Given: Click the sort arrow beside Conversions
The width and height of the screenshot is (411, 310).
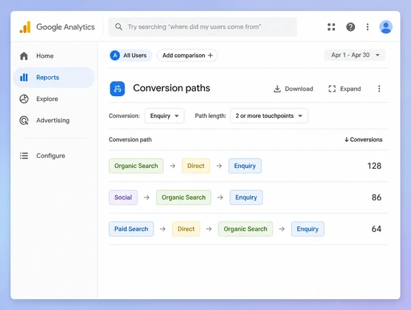Looking at the screenshot, I should tap(347, 140).
